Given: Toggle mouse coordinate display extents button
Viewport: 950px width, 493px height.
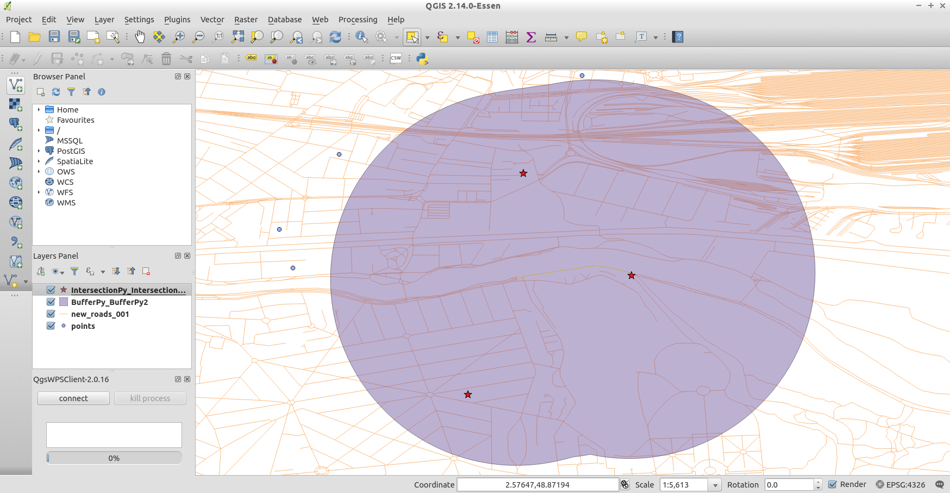Looking at the screenshot, I should 625,484.
